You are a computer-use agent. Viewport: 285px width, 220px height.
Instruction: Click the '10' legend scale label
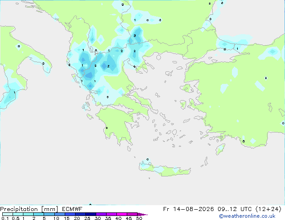(x=56, y=218)
